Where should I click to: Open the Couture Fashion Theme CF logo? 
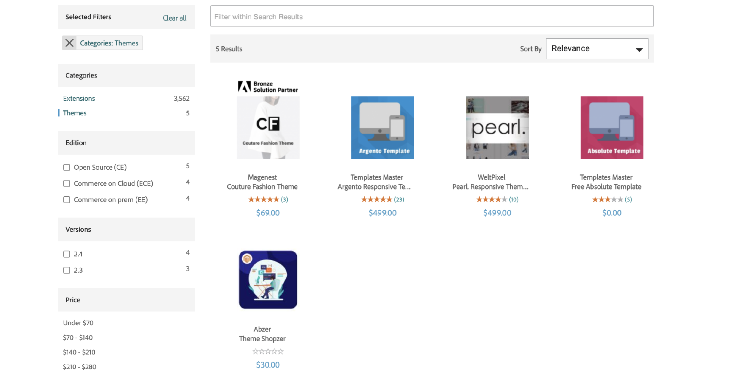point(268,127)
